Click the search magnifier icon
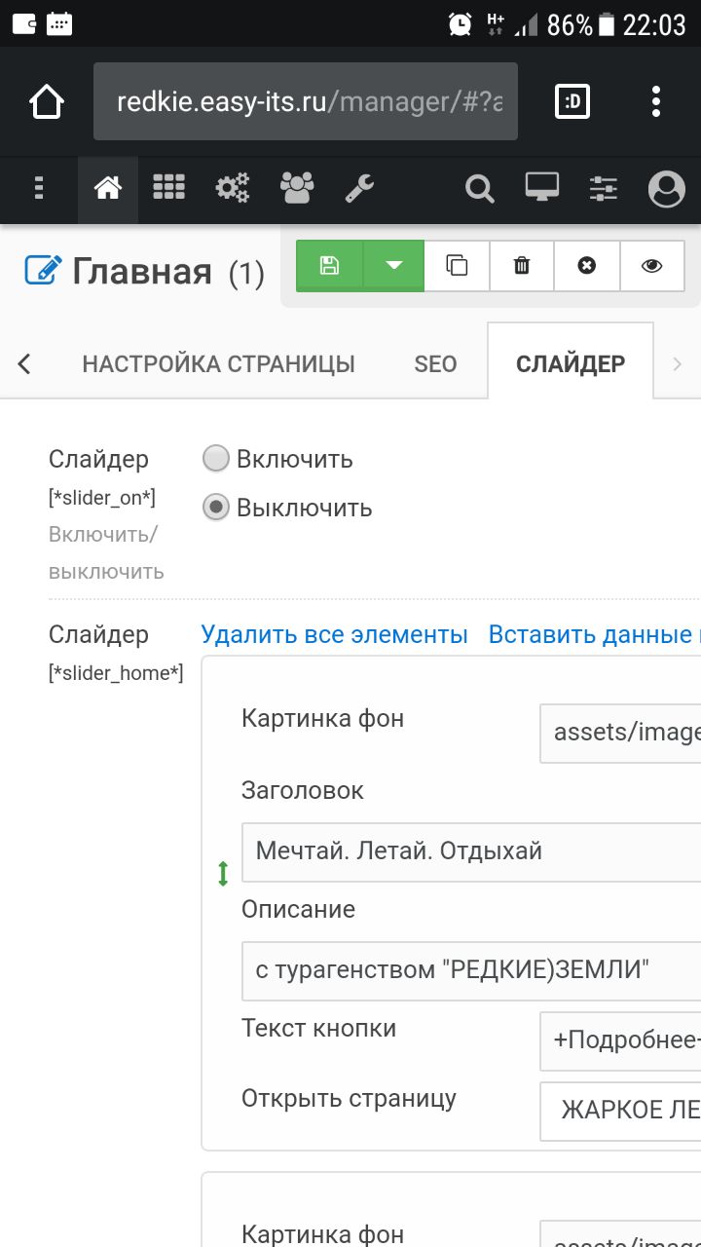The height and width of the screenshot is (1247, 701). click(479, 187)
